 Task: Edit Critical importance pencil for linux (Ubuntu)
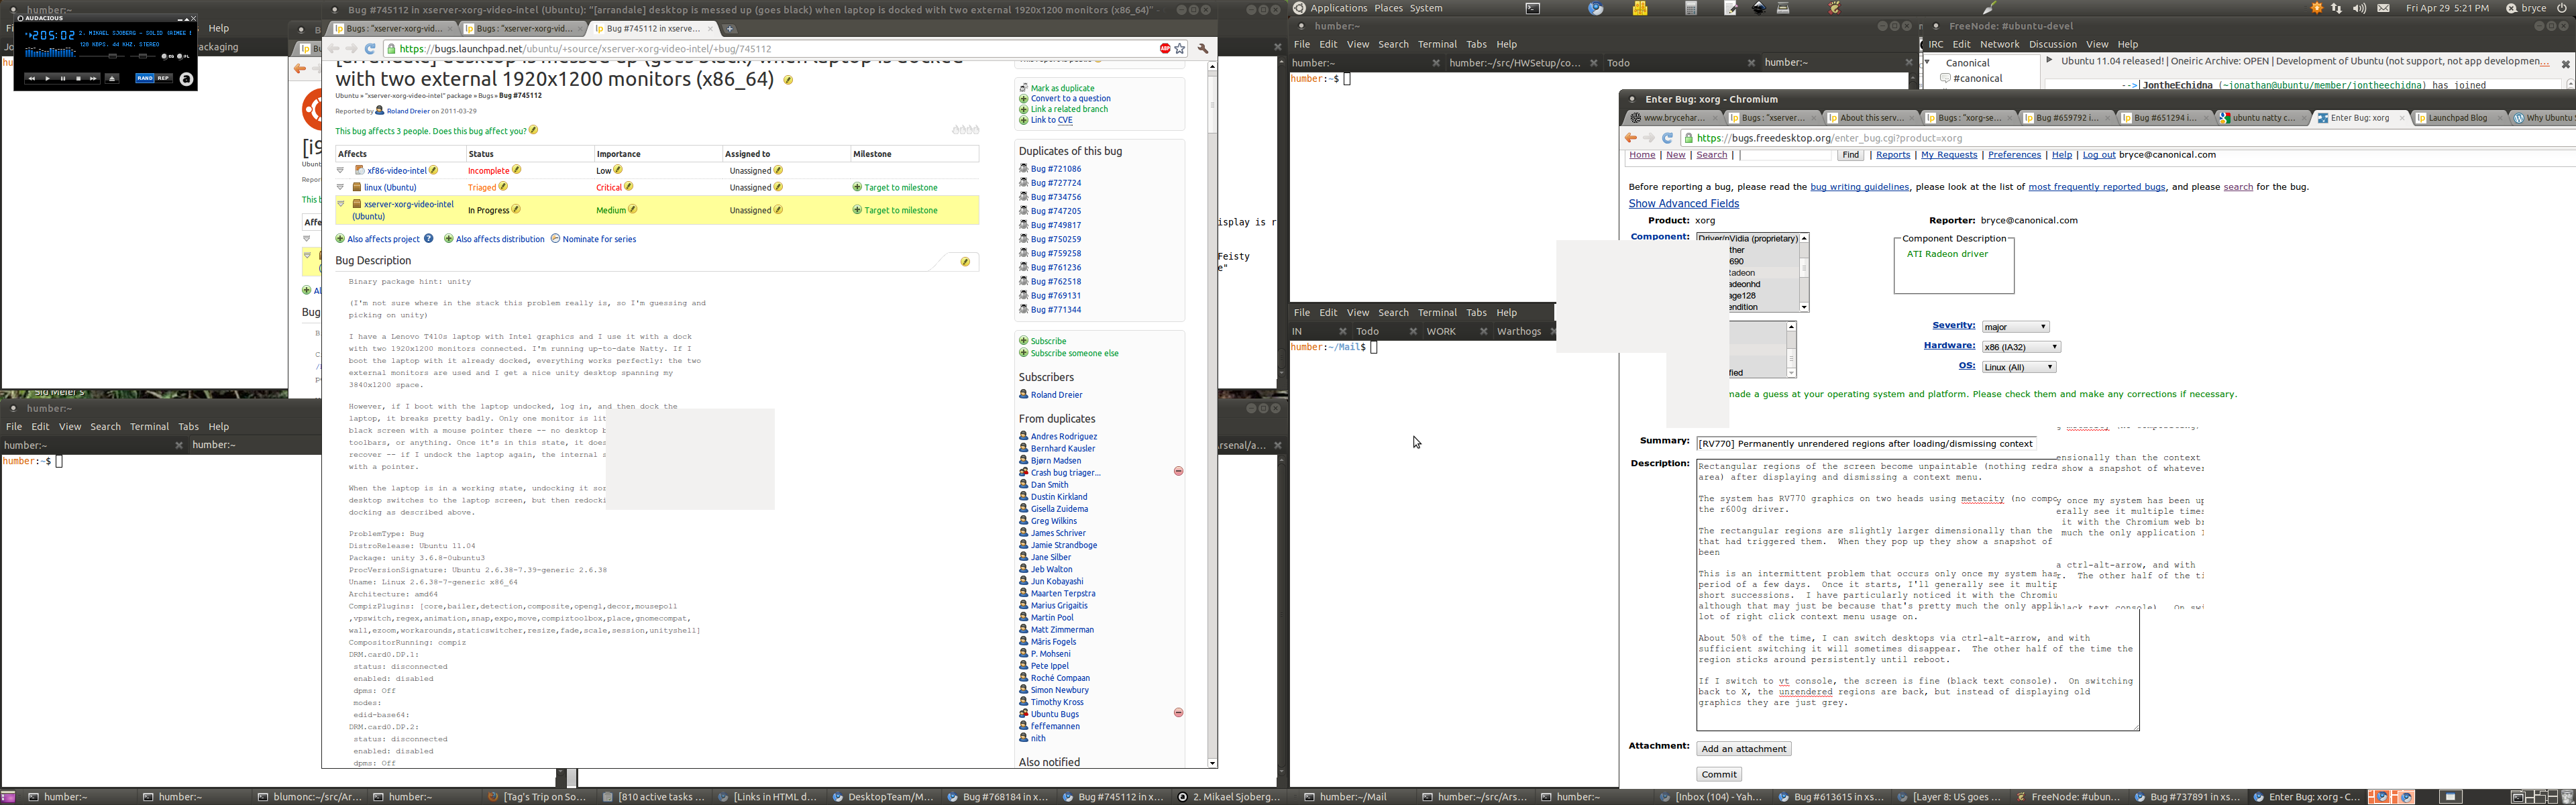pyautogui.click(x=629, y=187)
